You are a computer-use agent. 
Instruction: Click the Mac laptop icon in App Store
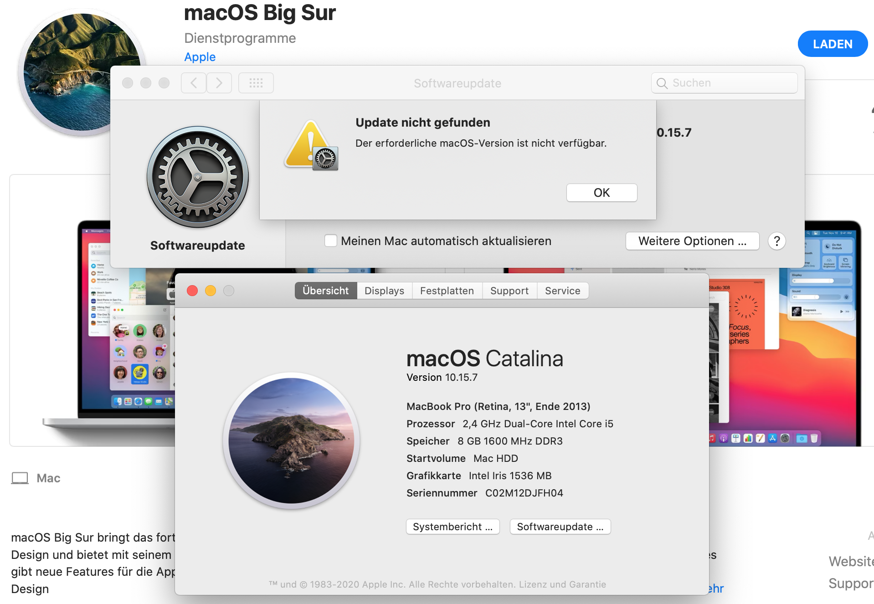[20, 478]
